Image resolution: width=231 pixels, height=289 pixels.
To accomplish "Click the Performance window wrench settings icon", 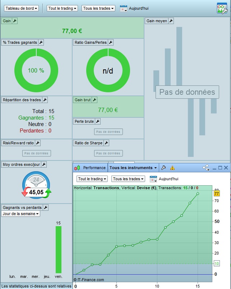I will [163, 168].
